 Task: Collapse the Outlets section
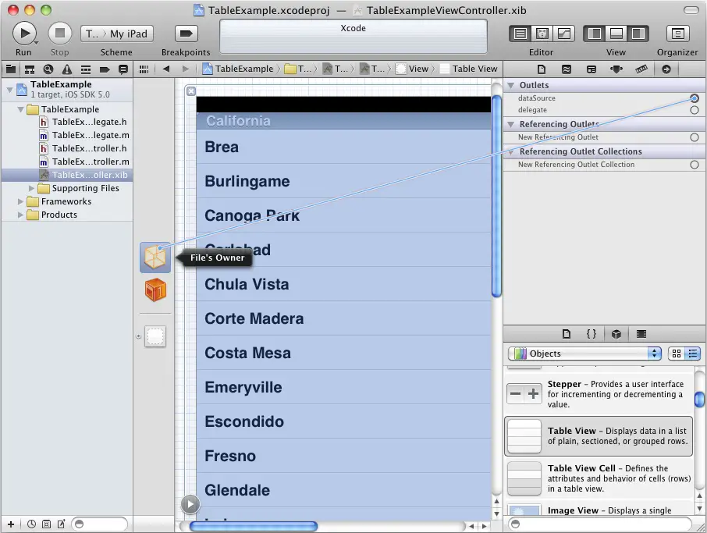pos(511,85)
